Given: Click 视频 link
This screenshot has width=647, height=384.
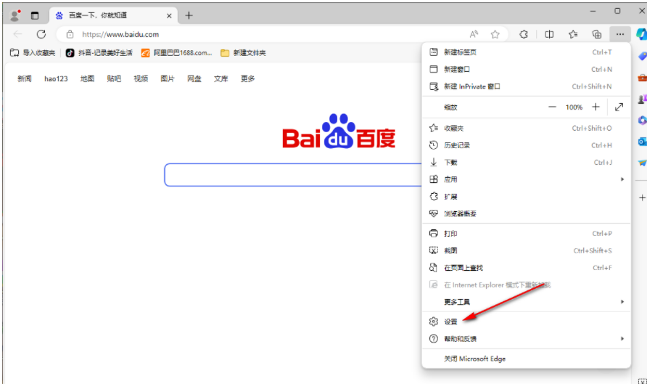Looking at the screenshot, I should coord(141,78).
